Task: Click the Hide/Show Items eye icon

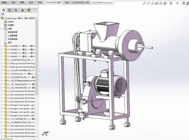Action: point(177,3)
